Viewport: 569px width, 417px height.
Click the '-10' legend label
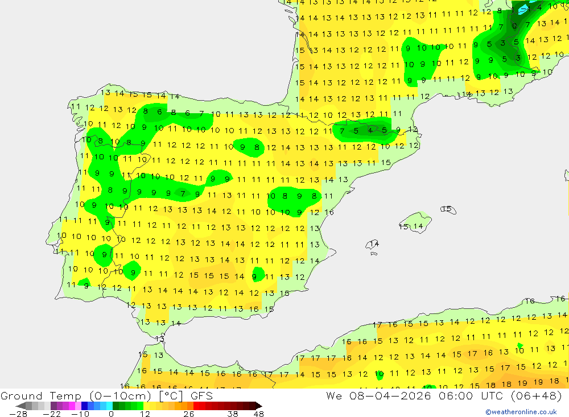pos(80,414)
